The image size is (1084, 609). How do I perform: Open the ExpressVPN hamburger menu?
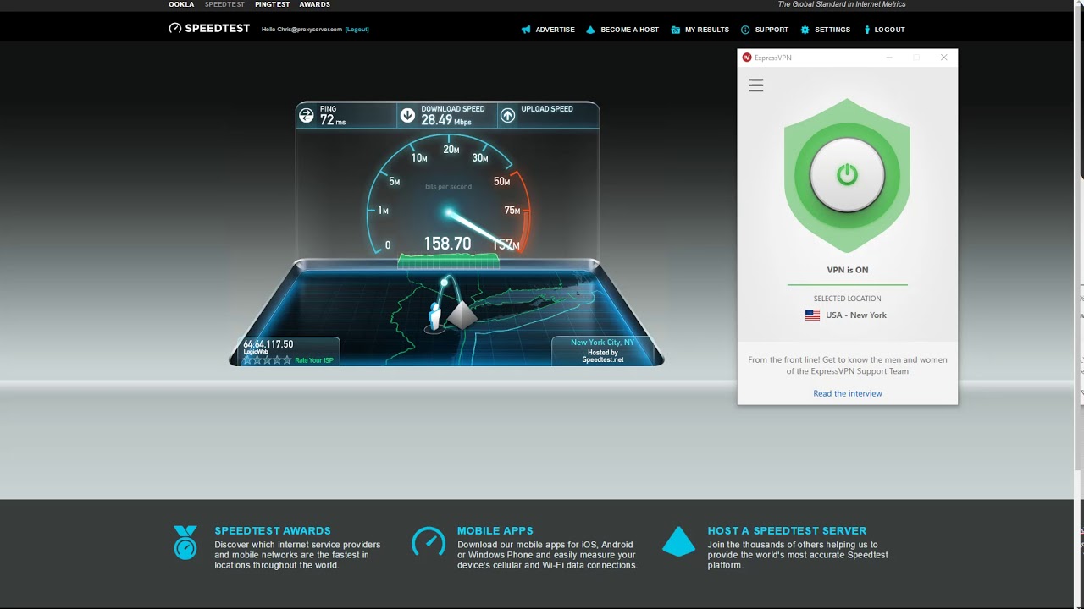coord(755,85)
